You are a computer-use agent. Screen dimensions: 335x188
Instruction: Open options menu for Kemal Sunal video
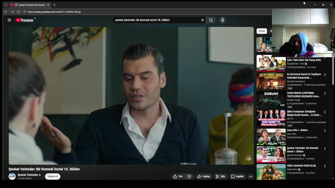pos(325,75)
